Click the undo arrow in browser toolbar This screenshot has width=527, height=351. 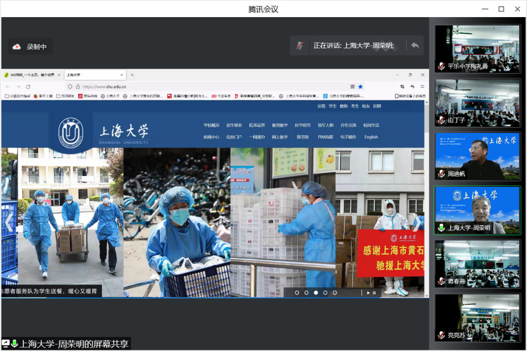pyautogui.click(x=413, y=87)
